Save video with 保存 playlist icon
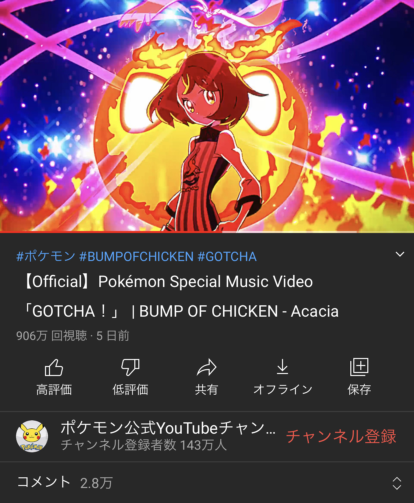This screenshot has width=414, height=503. click(359, 367)
